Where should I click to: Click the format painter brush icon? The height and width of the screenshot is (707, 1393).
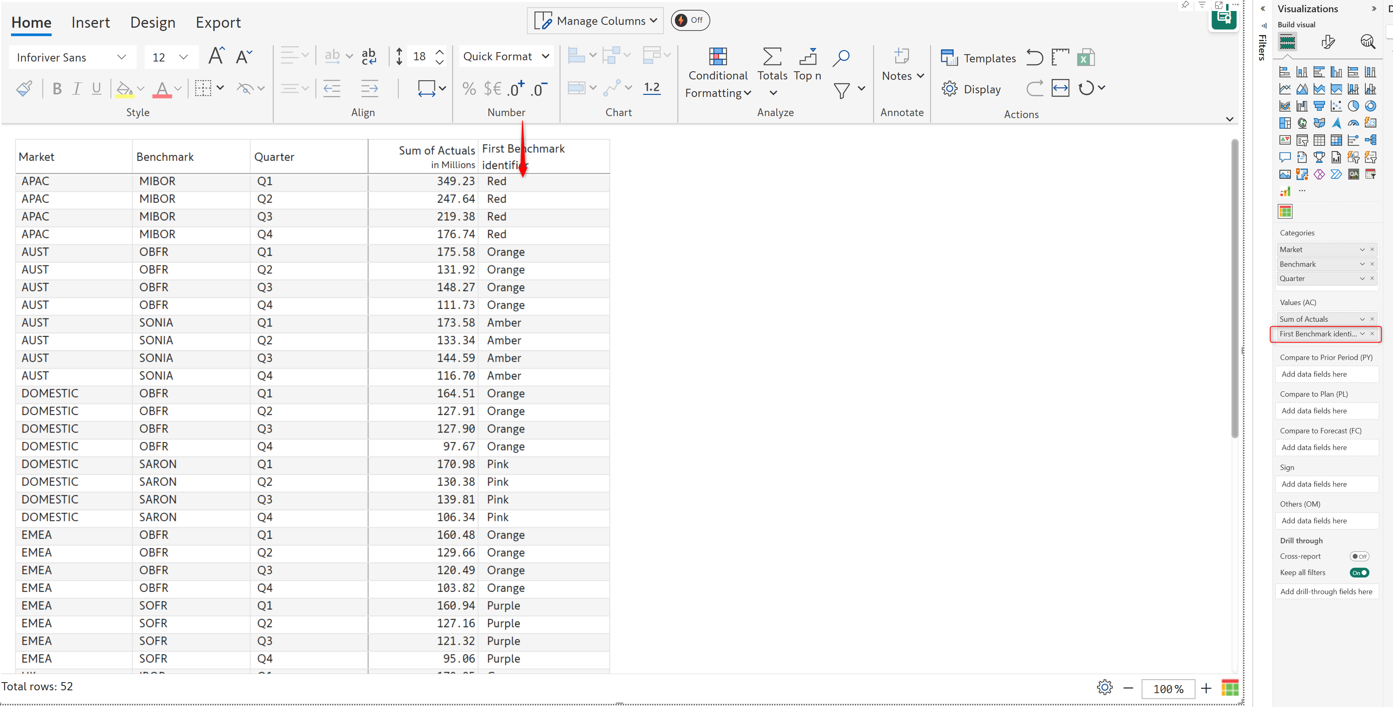tap(24, 89)
